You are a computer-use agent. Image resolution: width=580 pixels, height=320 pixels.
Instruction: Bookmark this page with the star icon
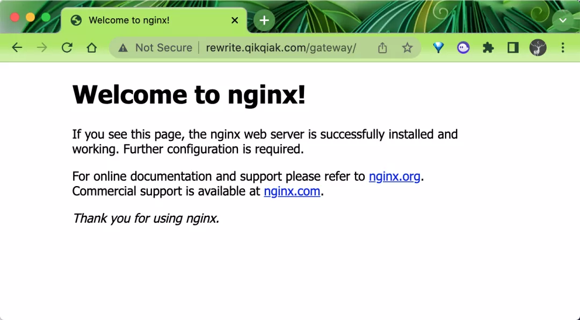(x=407, y=48)
